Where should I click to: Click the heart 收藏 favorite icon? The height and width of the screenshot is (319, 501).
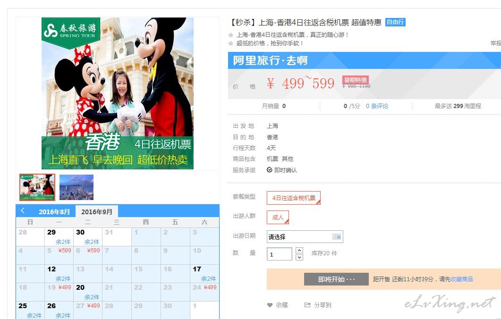[270, 305]
